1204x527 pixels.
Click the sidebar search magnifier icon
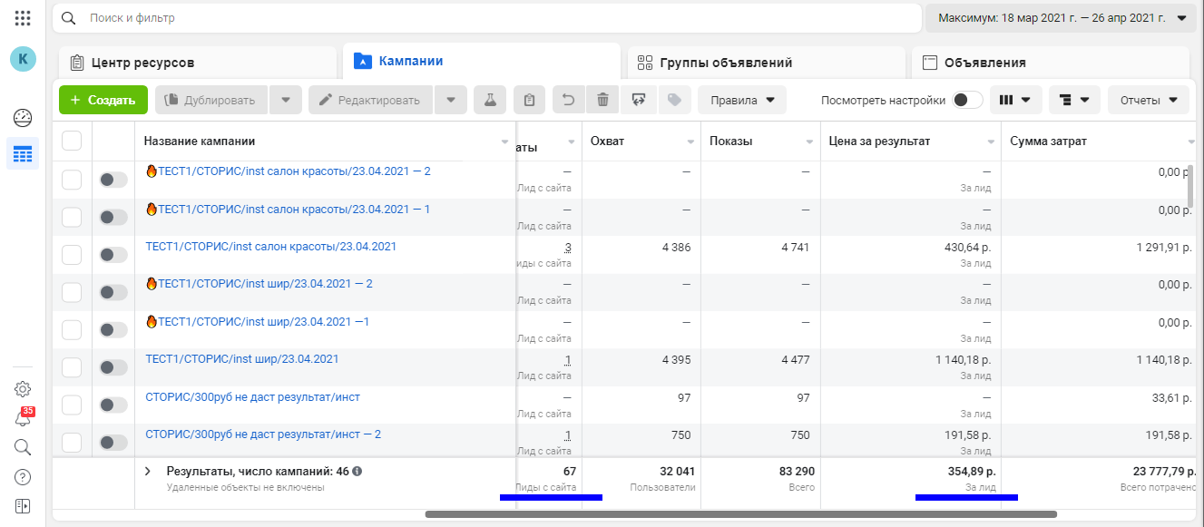(23, 446)
